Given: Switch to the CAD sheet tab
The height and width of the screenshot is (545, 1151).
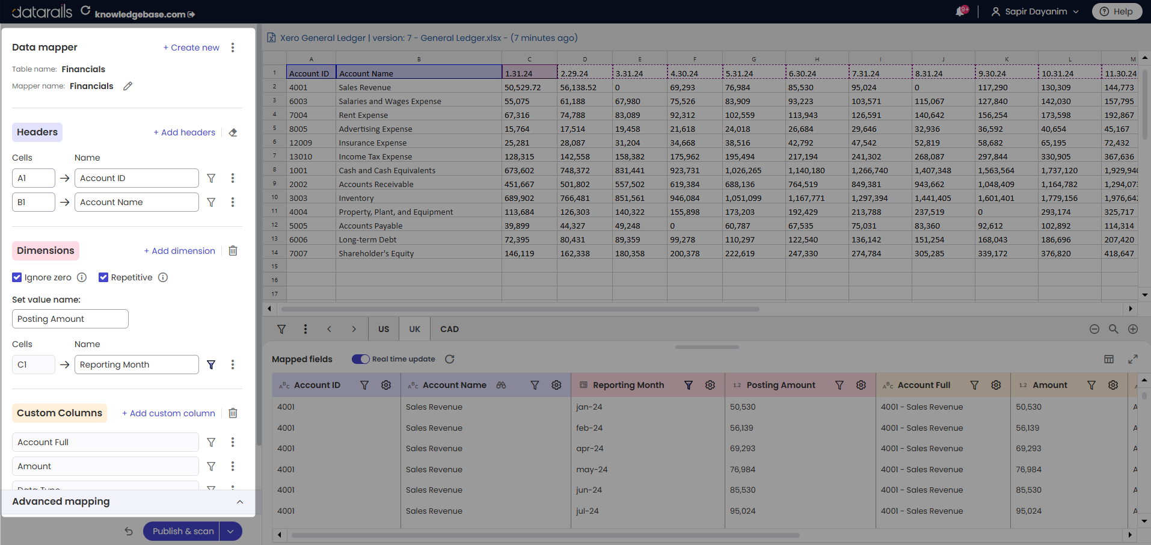Looking at the screenshot, I should pos(449,329).
